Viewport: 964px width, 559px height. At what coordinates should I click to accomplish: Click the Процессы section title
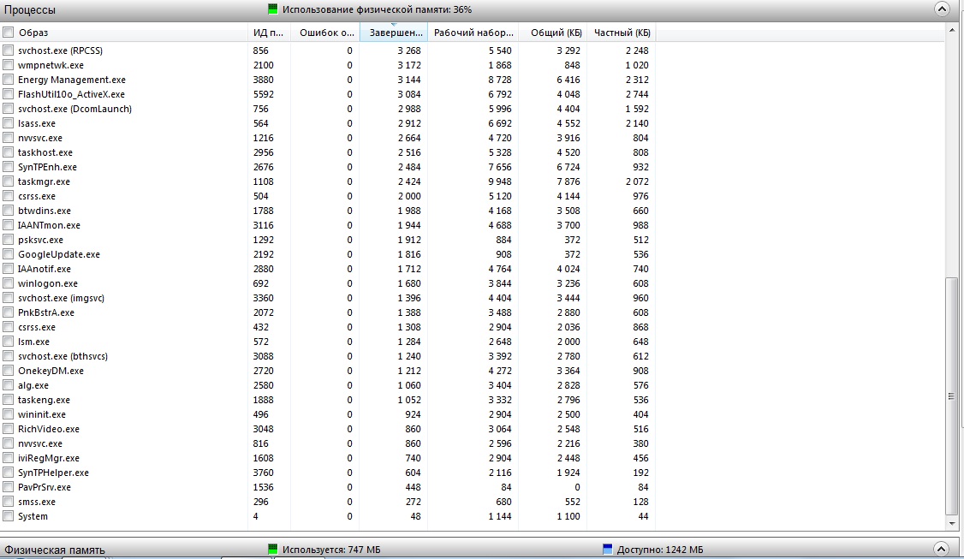[x=29, y=9]
